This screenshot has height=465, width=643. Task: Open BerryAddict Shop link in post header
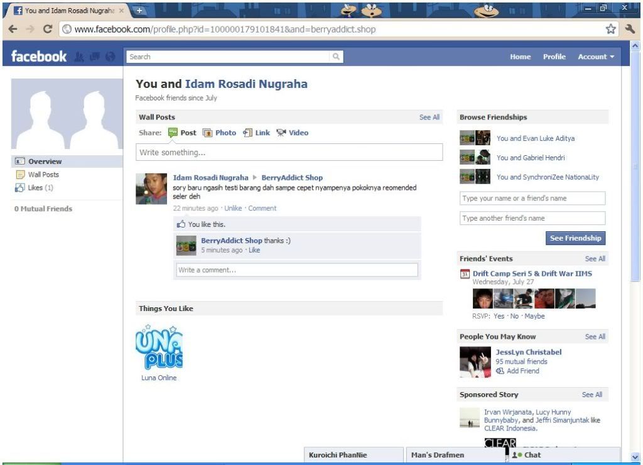292,178
